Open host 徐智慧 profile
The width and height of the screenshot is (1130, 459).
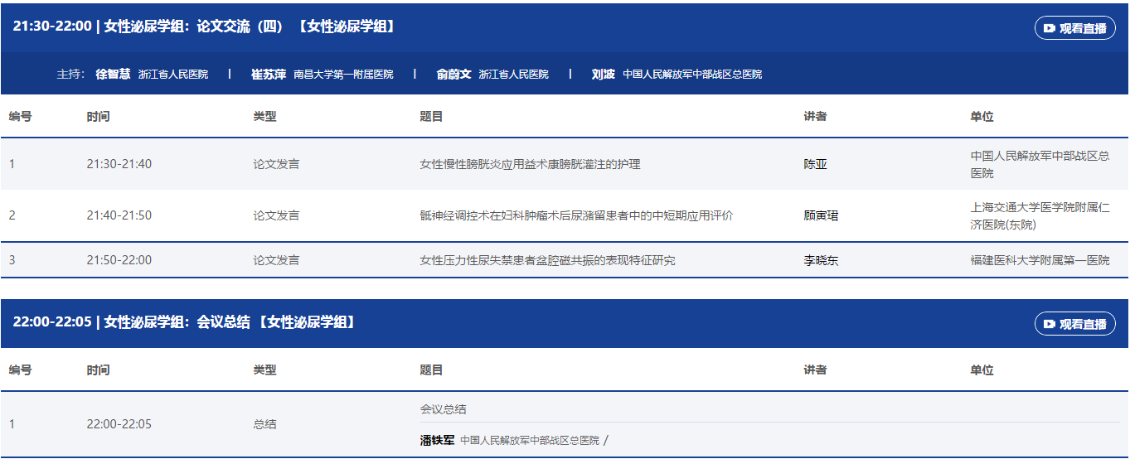(113, 74)
